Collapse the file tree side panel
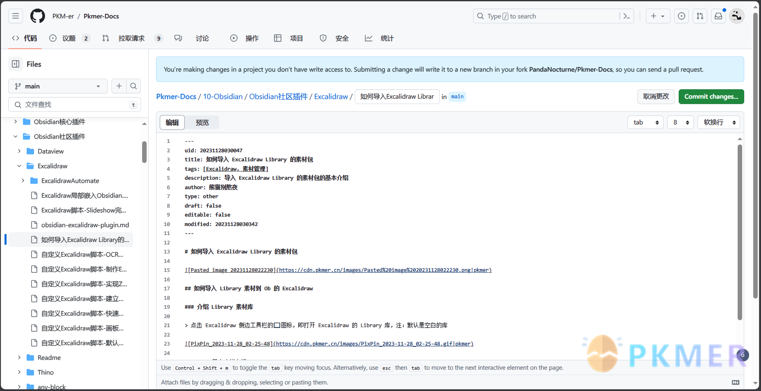The image size is (761, 391). 16,64
